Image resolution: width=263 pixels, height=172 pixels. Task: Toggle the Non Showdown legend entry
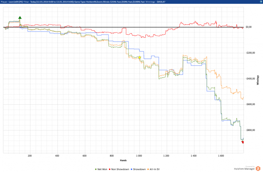click(x=119, y=169)
